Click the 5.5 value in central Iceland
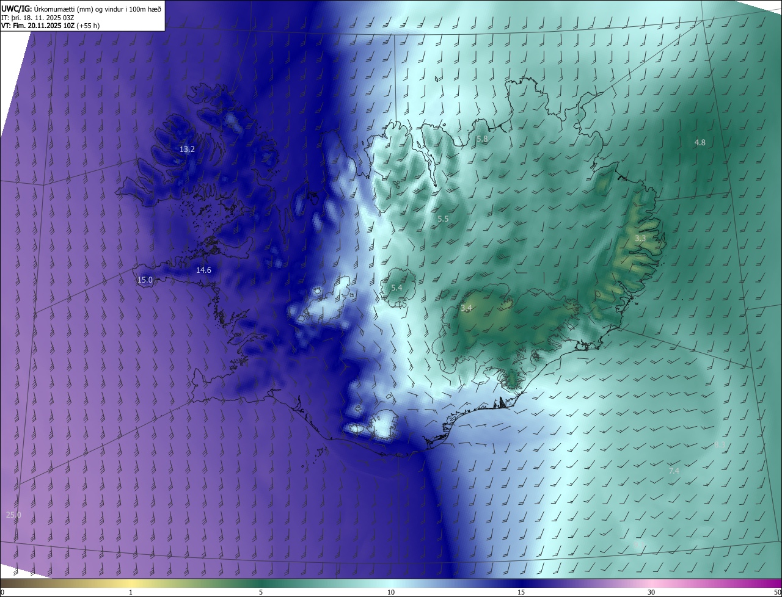 point(443,219)
